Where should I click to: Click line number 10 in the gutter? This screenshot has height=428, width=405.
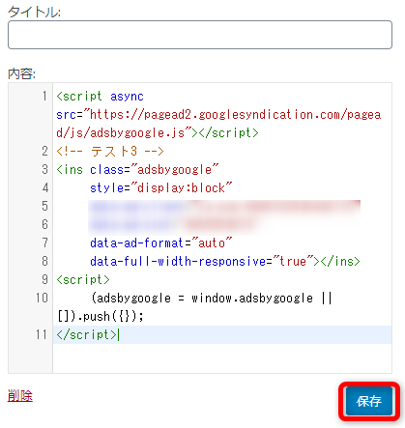click(x=42, y=298)
